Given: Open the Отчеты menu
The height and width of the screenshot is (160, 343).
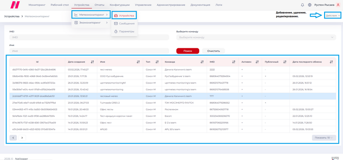Looking at the screenshot, I should coord(99,5).
